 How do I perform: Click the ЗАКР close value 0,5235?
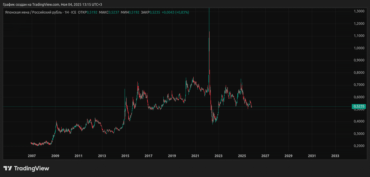click(x=155, y=12)
